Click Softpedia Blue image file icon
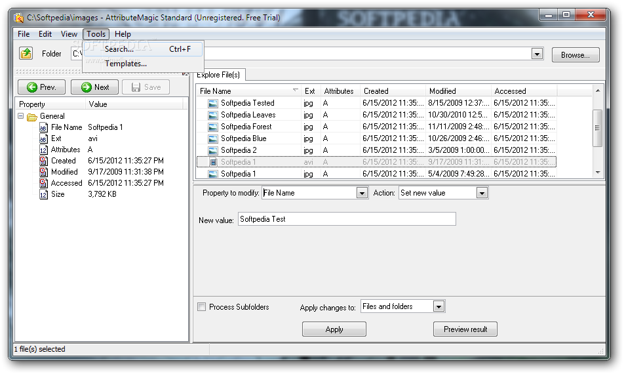Image resolution: width=624 pixels, height=374 pixels. coord(213,139)
